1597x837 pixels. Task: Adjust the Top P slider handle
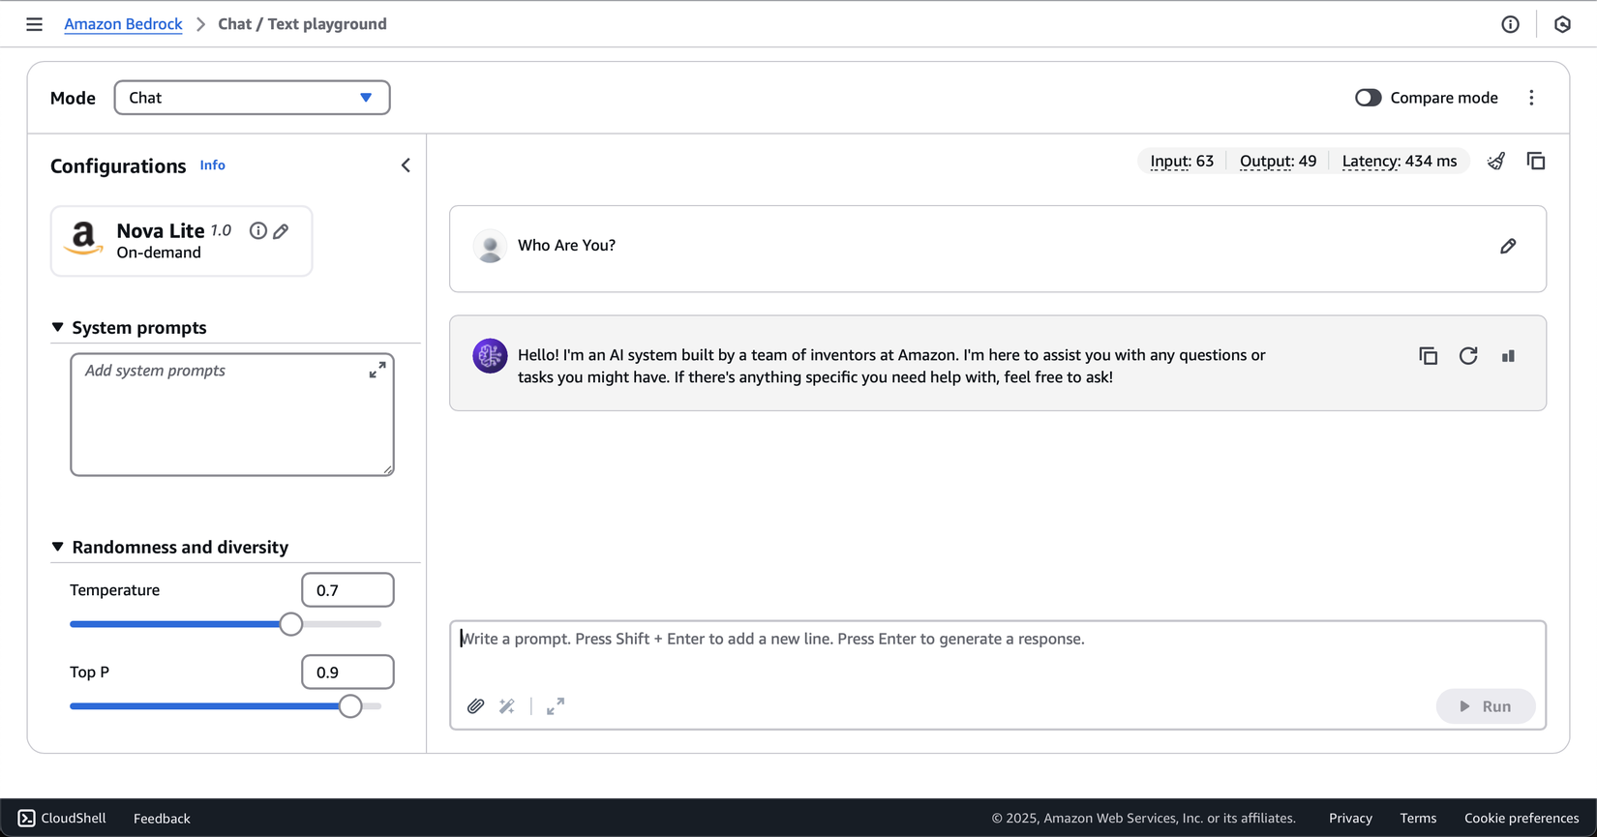point(350,706)
